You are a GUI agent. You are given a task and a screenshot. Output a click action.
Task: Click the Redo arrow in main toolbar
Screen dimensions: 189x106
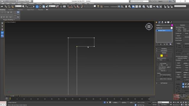2,6
